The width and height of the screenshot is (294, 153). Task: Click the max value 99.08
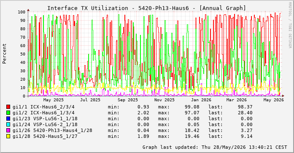[x=192, y=107]
